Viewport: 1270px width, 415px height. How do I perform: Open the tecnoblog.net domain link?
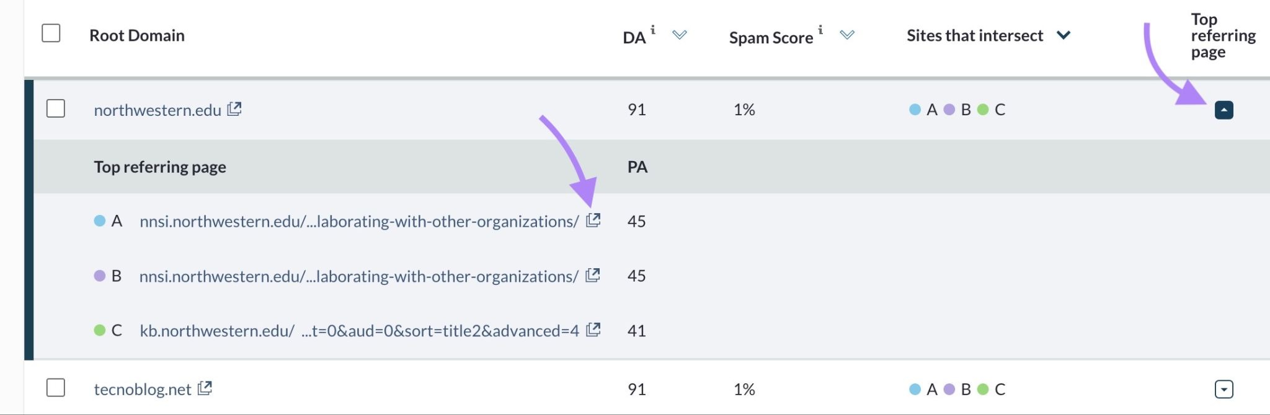[143, 390]
